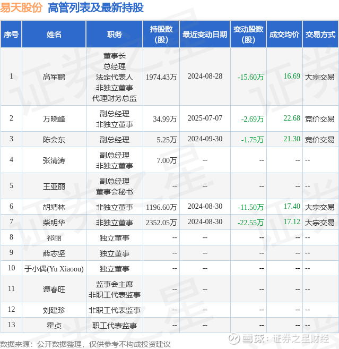Select the 序号 column header
The height and width of the screenshot is (349, 339).
coord(11,35)
